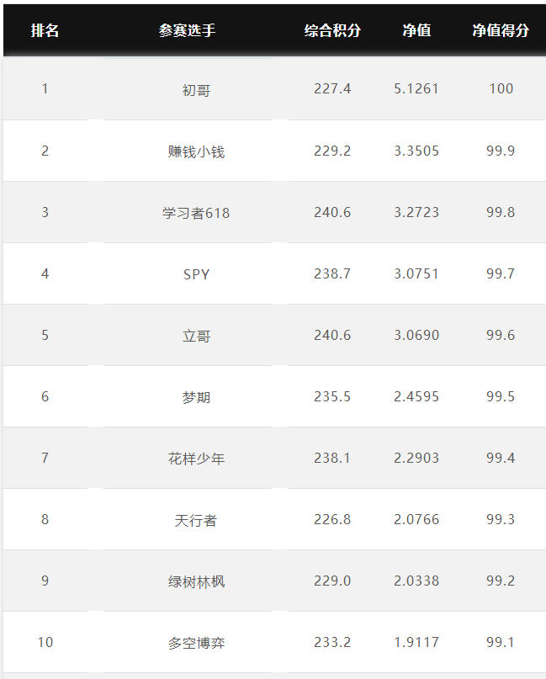This screenshot has height=679, width=546.
Task: Click contestant 花样少年
Action: coord(196,459)
